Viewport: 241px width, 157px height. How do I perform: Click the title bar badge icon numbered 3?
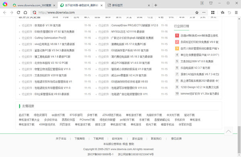pyautogui.click(x=202, y=3)
